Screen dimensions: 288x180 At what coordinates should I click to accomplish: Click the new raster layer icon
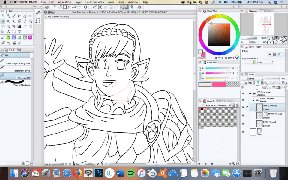tap(258, 87)
